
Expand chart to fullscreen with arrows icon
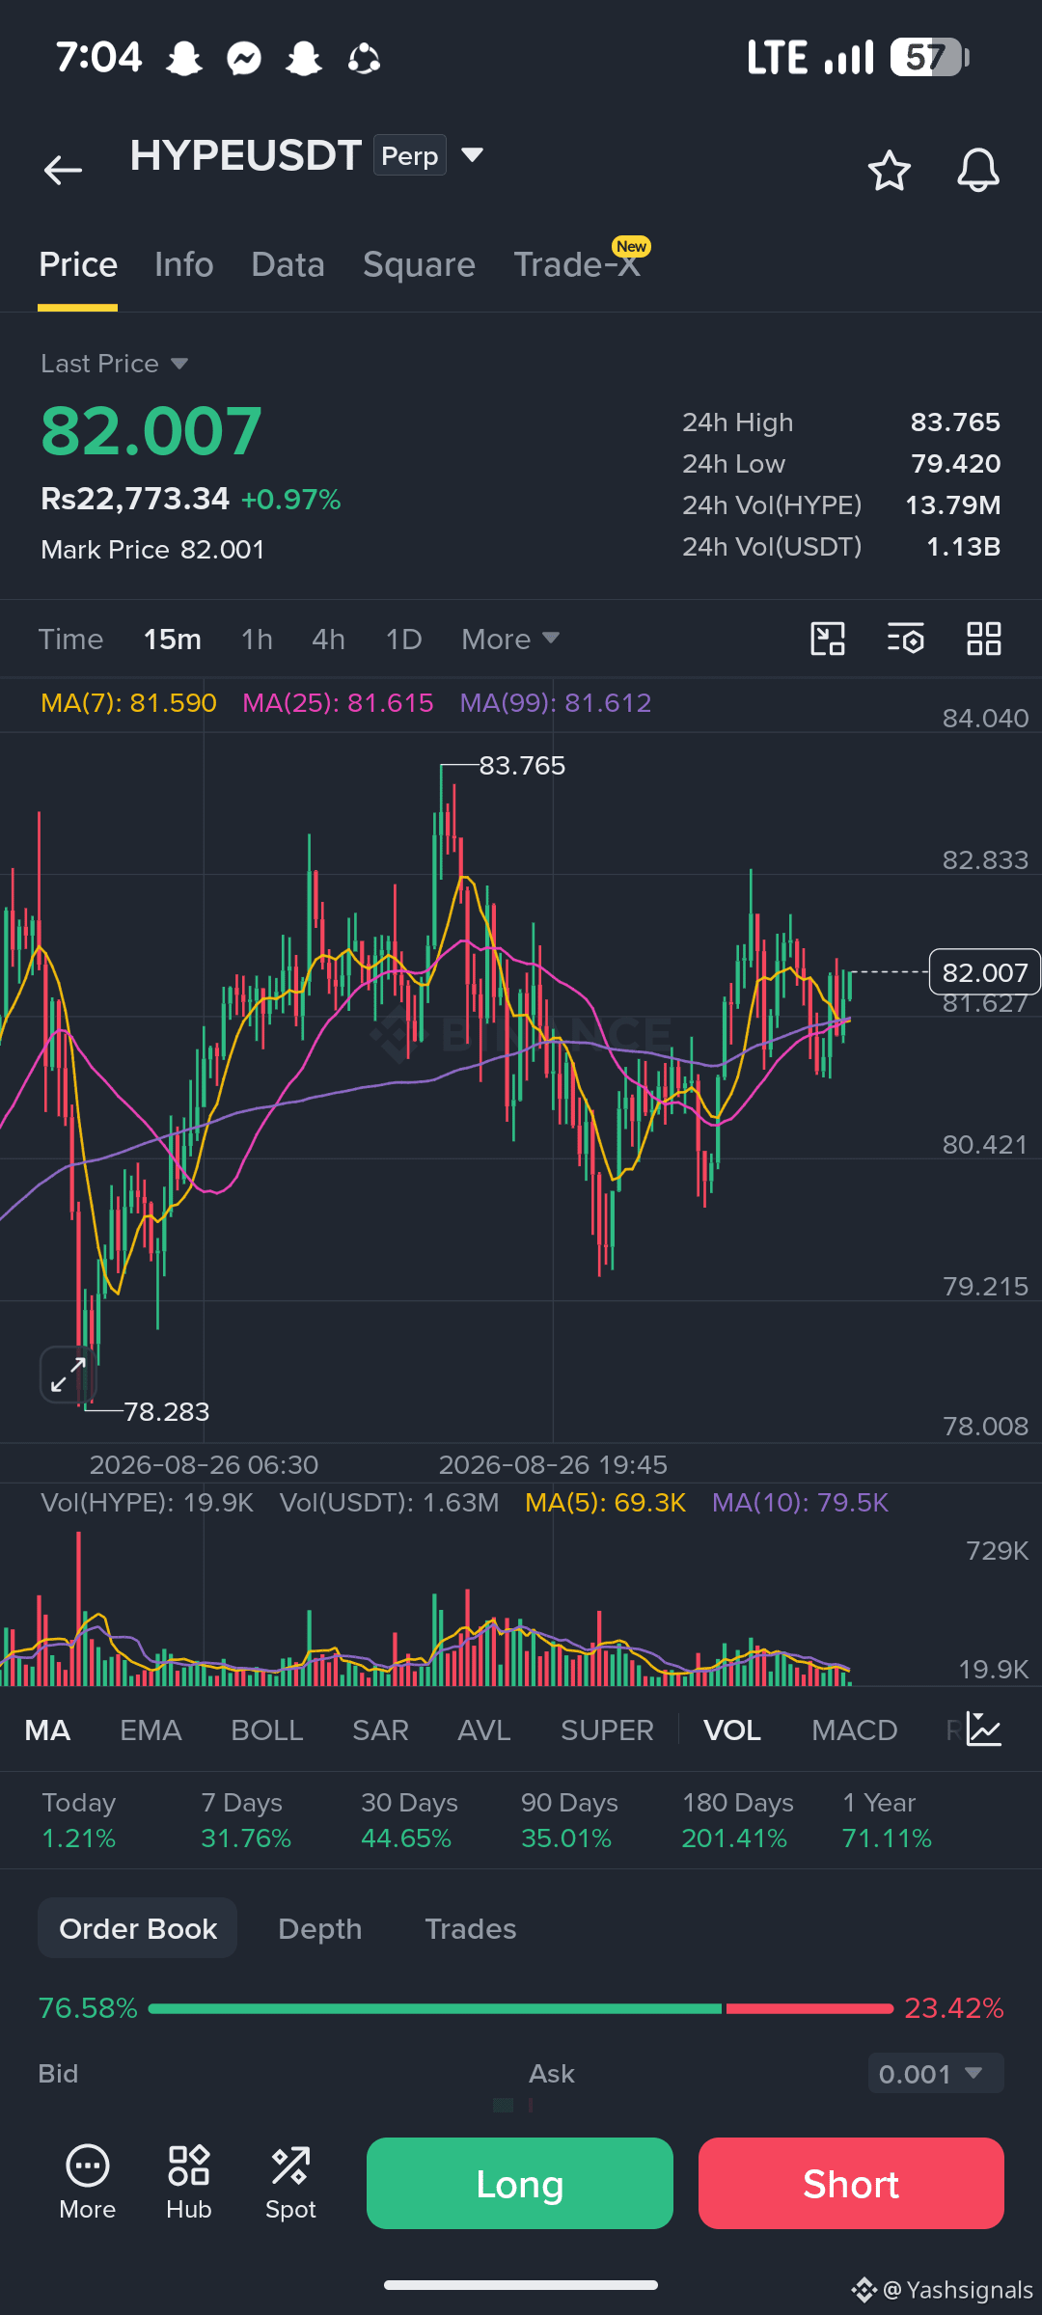69,1374
